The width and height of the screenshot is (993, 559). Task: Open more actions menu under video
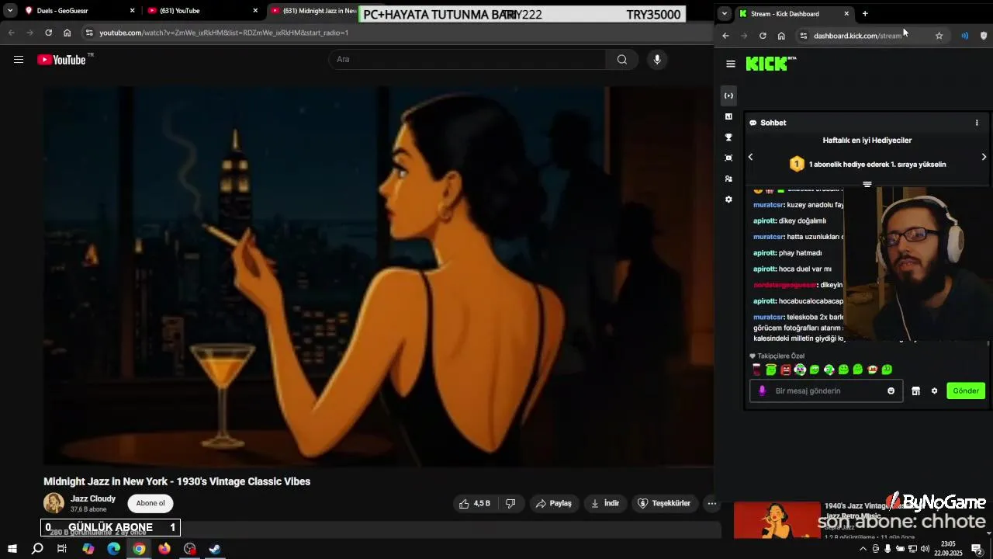click(711, 503)
